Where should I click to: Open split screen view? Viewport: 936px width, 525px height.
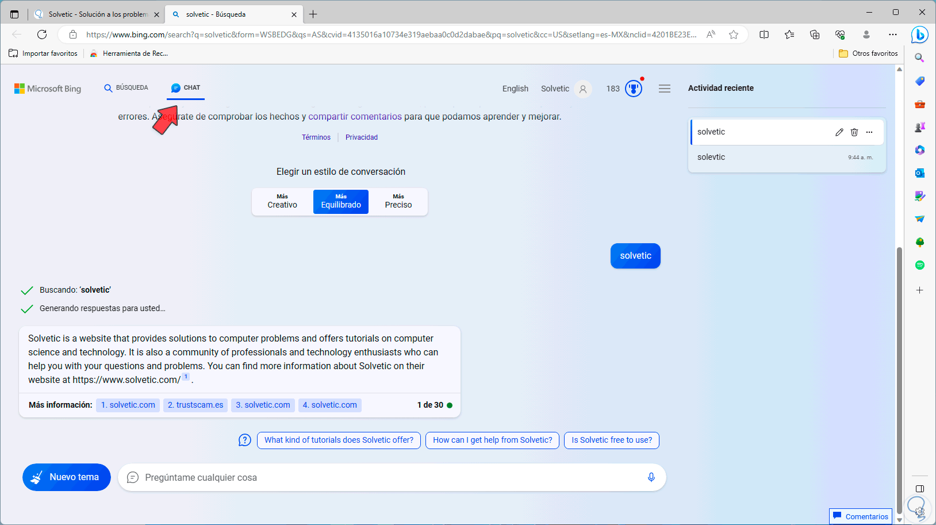pos(764,35)
